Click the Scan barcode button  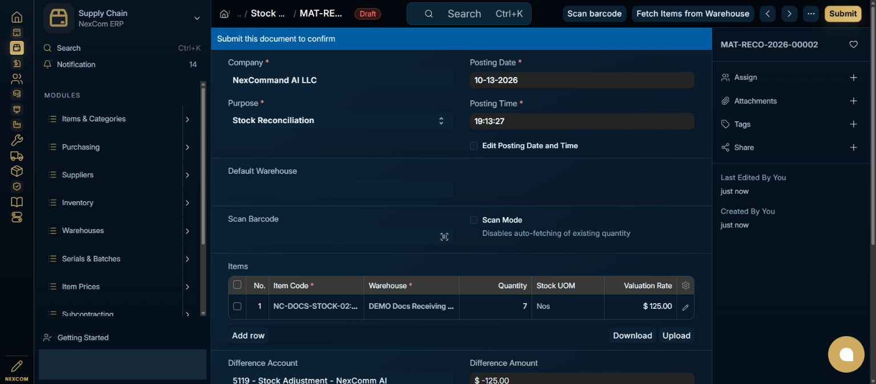point(594,14)
